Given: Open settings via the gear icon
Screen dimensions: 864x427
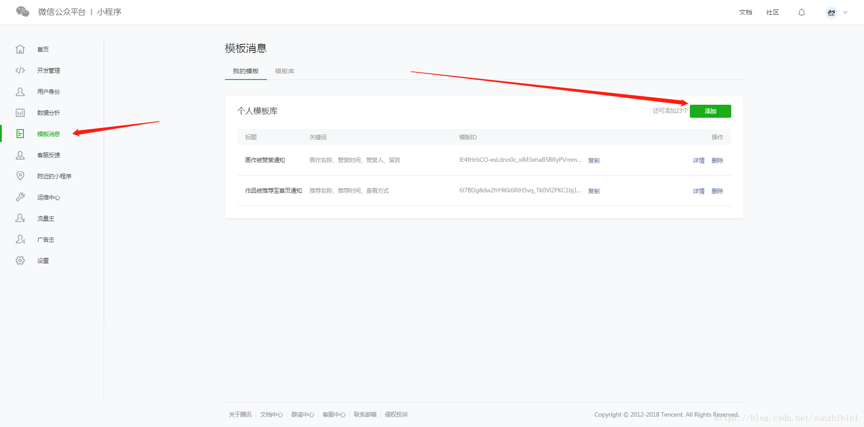Looking at the screenshot, I should 20,261.
